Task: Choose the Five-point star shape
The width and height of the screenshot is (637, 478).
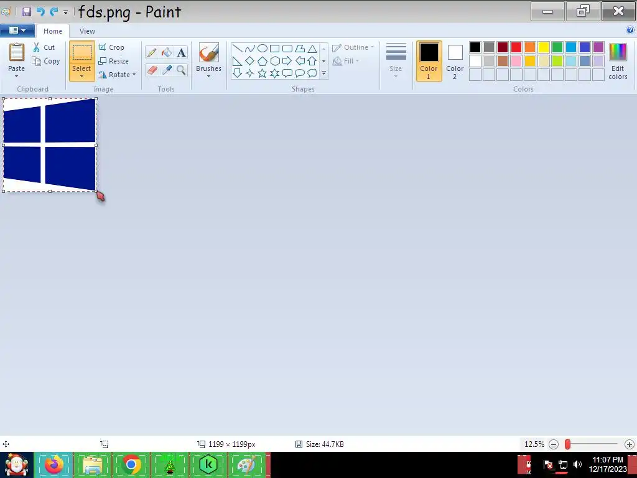Action: pos(263,73)
